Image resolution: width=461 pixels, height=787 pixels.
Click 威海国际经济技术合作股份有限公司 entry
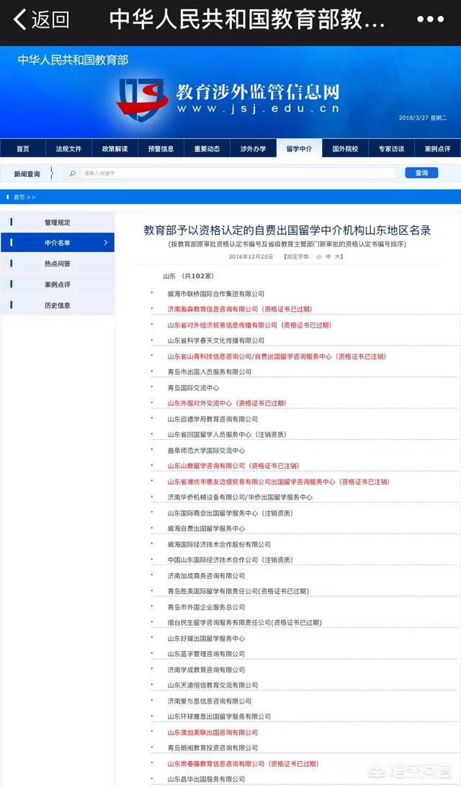click(219, 544)
